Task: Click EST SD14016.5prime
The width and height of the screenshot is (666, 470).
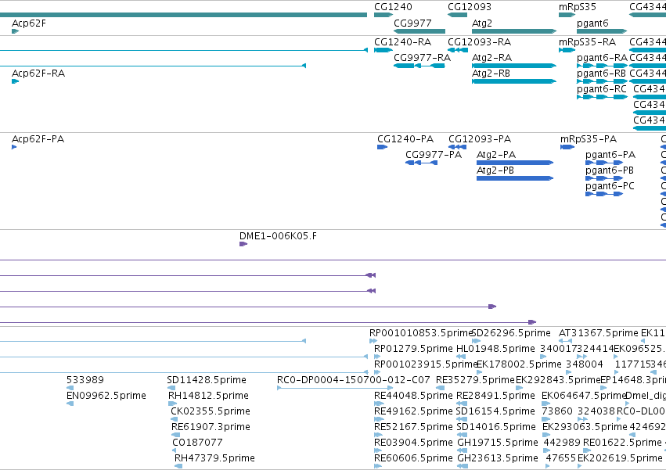Action: pyautogui.click(x=496, y=427)
